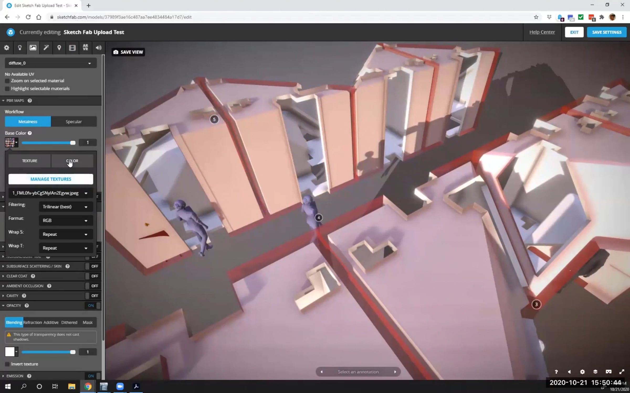The image size is (630, 393).
Task: Click Manage Textures button
Action: (x=51, y=179)
